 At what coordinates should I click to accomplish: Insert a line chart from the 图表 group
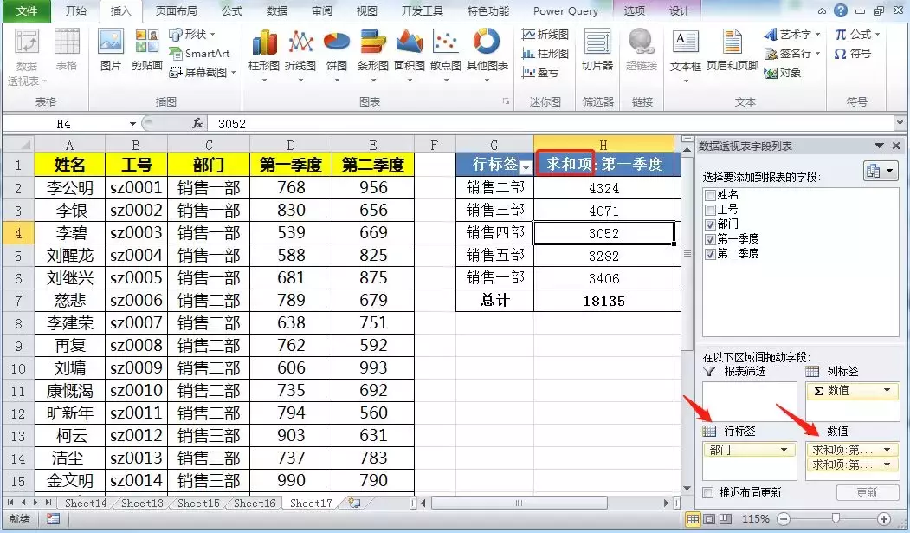tap(300, 55)
